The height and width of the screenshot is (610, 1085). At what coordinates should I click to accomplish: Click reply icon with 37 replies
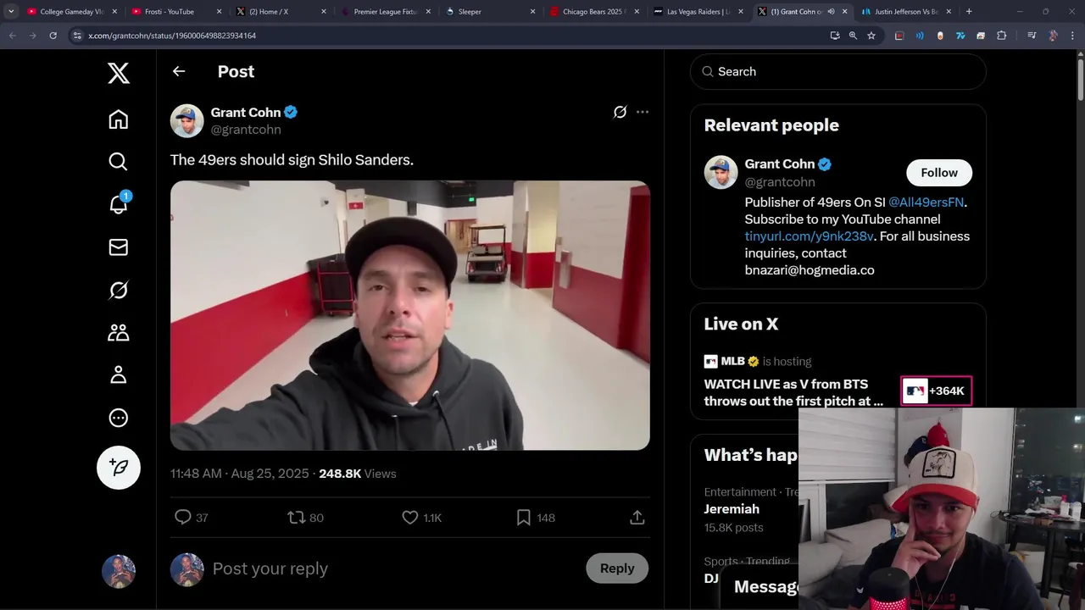point(182,517)
